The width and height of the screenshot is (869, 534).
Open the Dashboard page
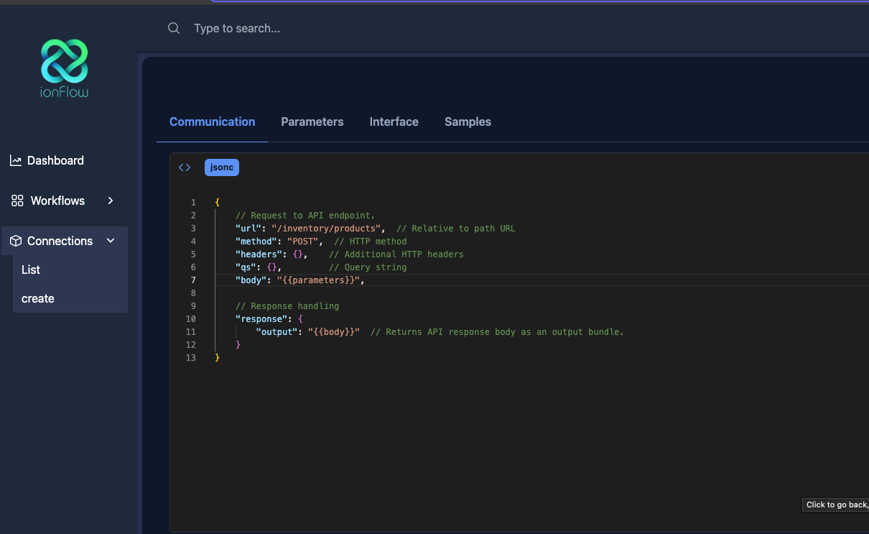55,160
